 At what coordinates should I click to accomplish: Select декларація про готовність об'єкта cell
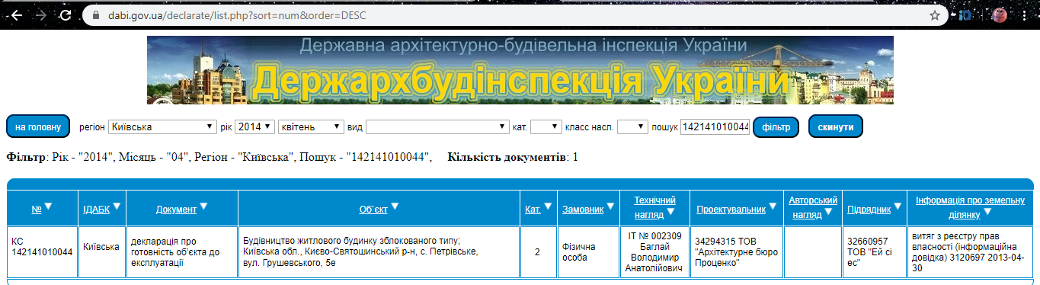click(x=181, y=252)
